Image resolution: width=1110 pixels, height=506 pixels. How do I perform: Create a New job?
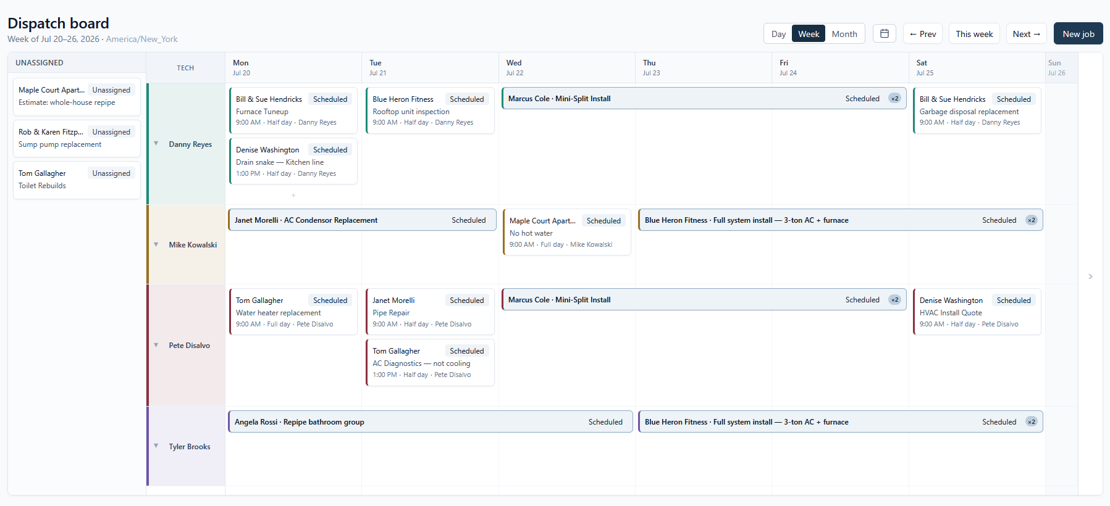pyautogui.click(x=1078, y=34)
